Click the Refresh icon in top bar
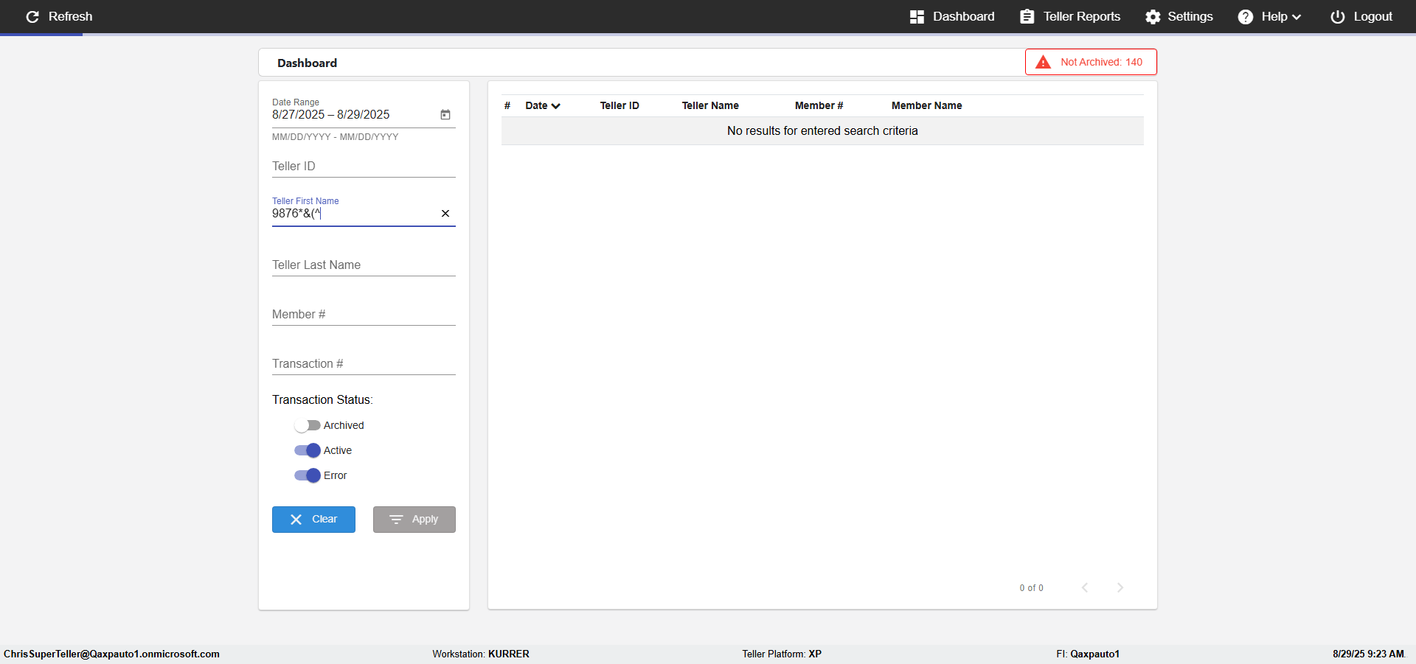Image resolution: width=1416 pixels, height=664 pixels. click(32, 16)
